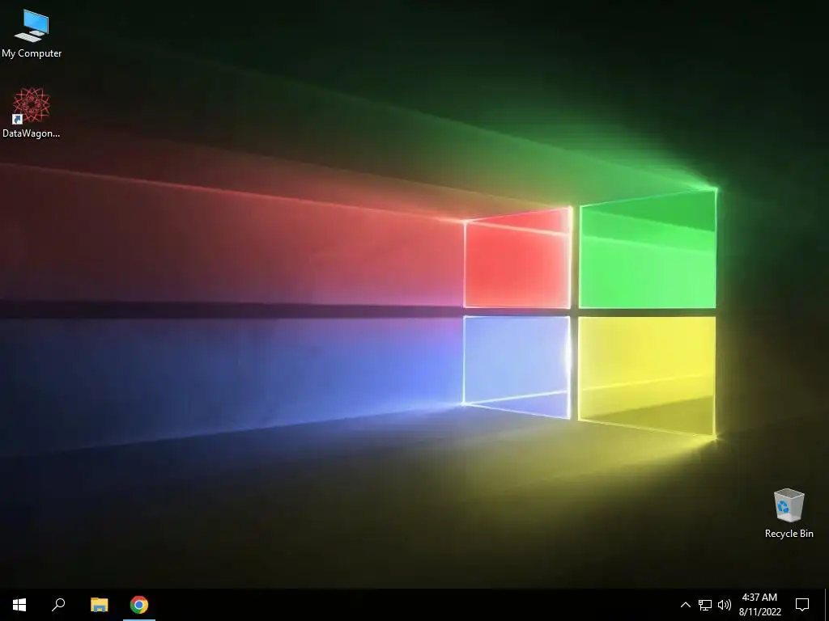Select the DataWagon shortcut icon
This screenshot has width=829, height=621.
(32, 112)
